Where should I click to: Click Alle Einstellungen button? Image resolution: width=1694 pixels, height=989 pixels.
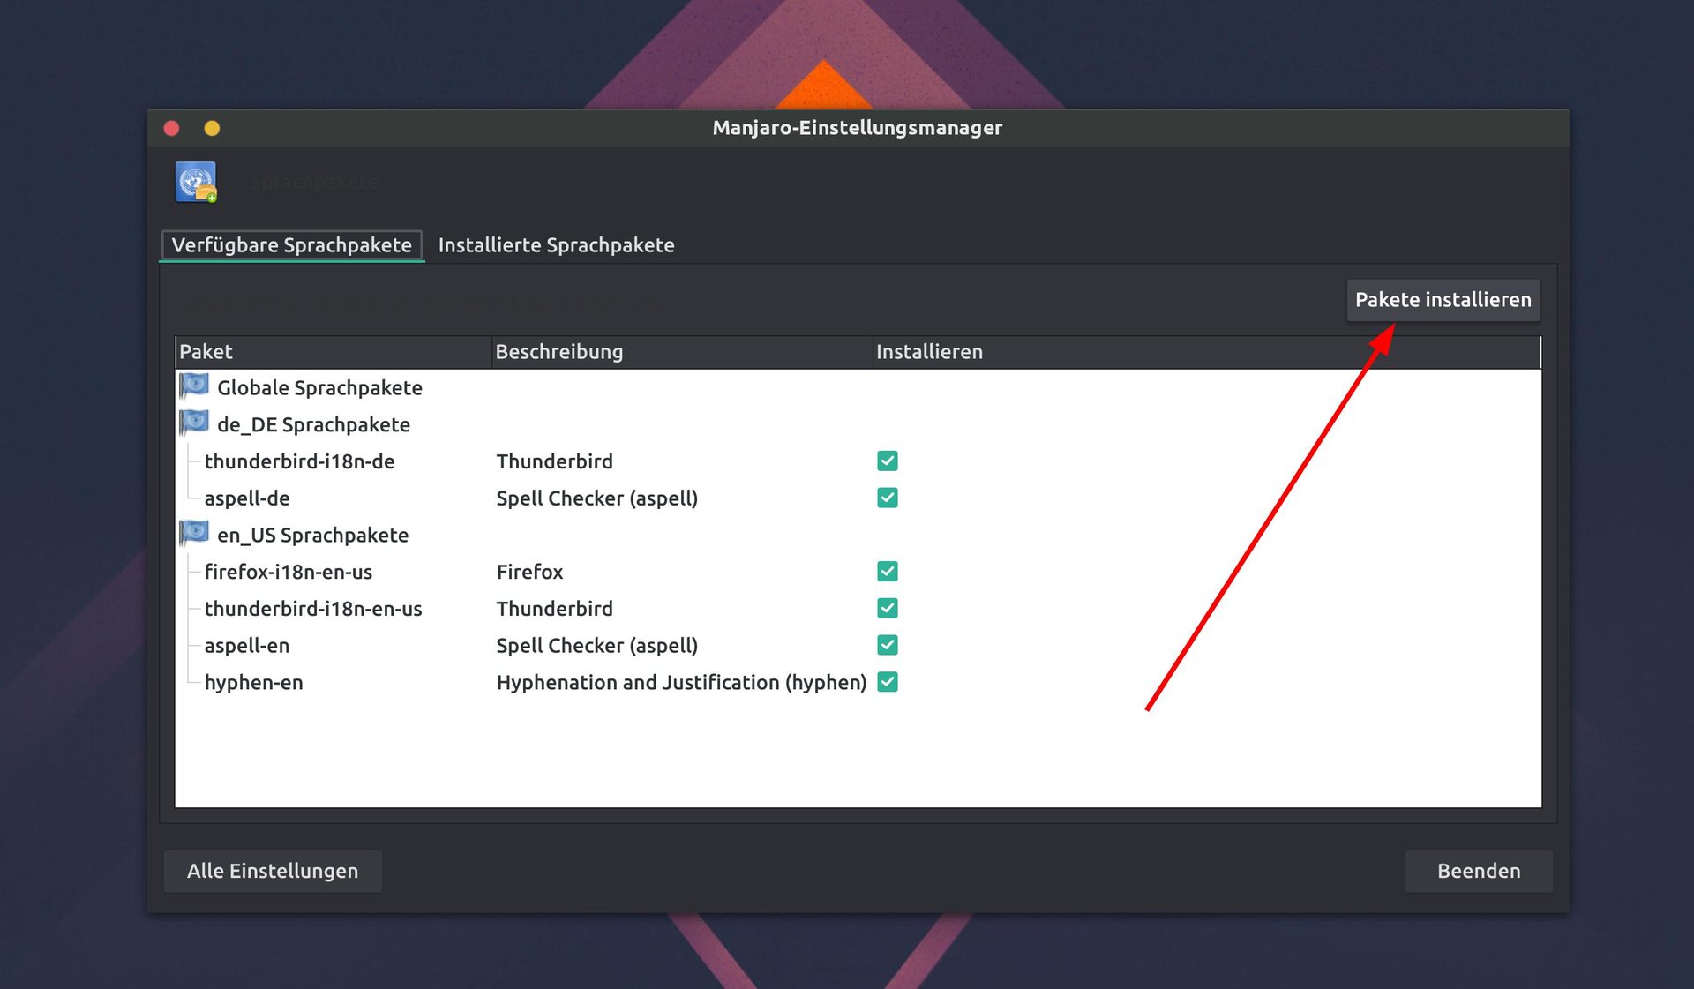273,871
